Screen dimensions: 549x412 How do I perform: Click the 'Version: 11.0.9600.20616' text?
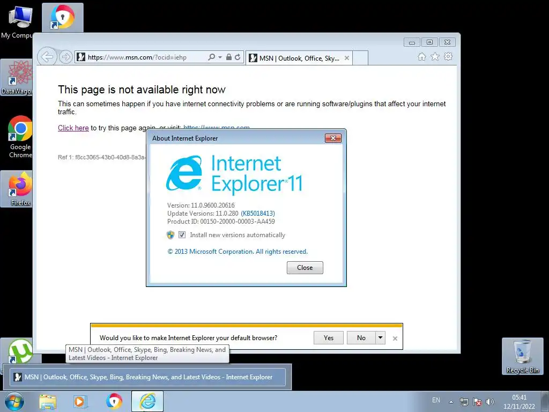click(x=201, y=205)
